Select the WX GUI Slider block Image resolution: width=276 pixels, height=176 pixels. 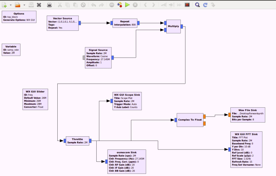[35, 100]
